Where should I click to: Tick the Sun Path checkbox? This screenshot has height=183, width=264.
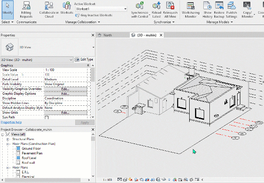(x=47, y=117)
